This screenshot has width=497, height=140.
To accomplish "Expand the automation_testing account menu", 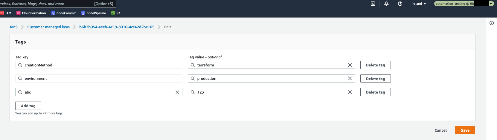I will click(464, 4).
